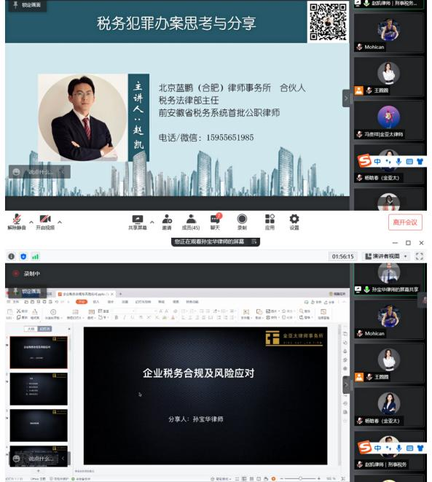Screen dimensions: 432x482
Task: Click the meeting timer 01:56:15
Action: (342, 257)
